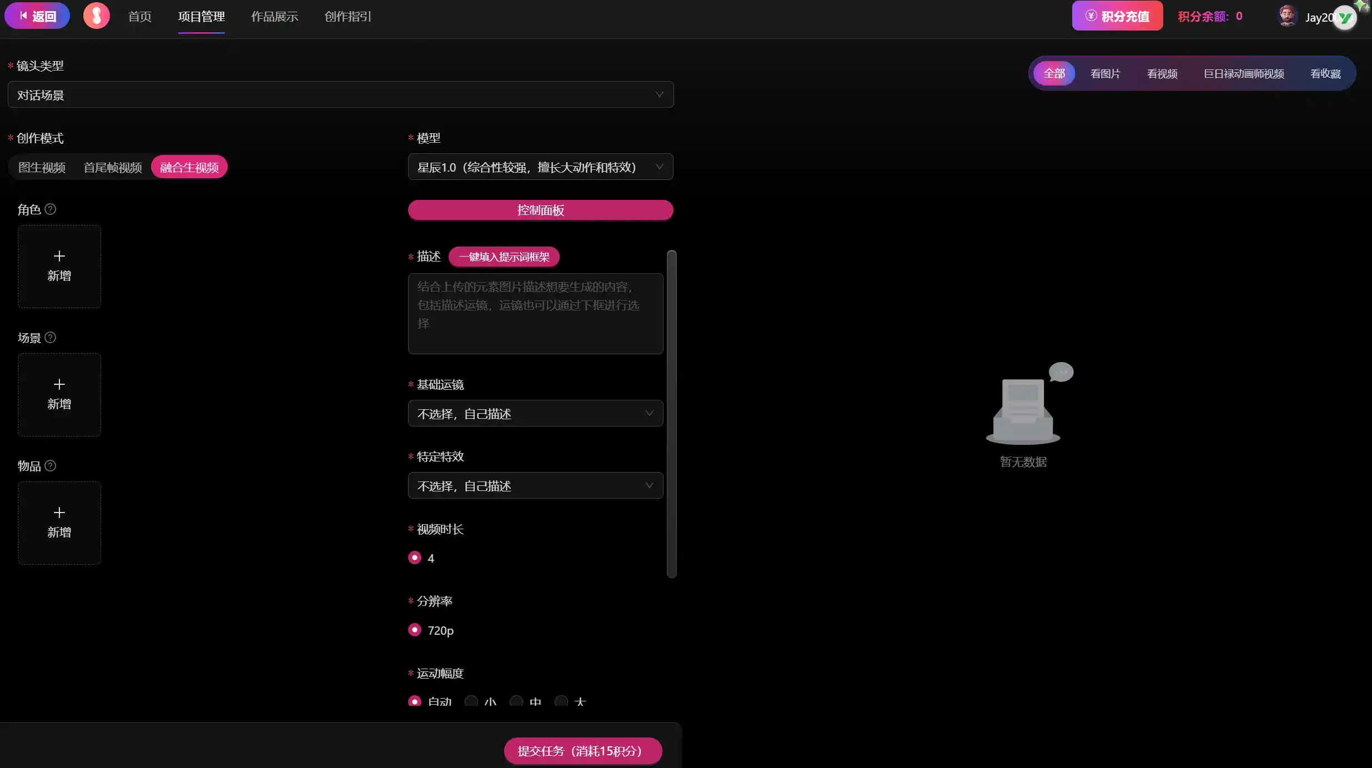This screenshot has height=768, width=1372.
Task: Click the 积分充值 recharge button
Action: pos(1117,16)
